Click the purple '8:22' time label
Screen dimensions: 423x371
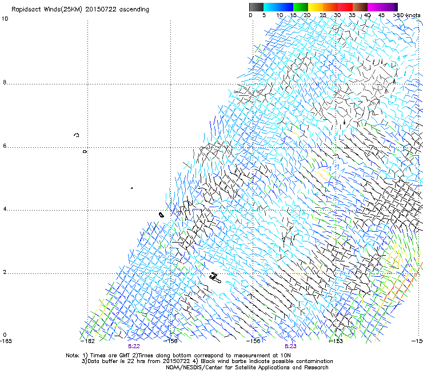pyautogui.click(x=134, y=346)
